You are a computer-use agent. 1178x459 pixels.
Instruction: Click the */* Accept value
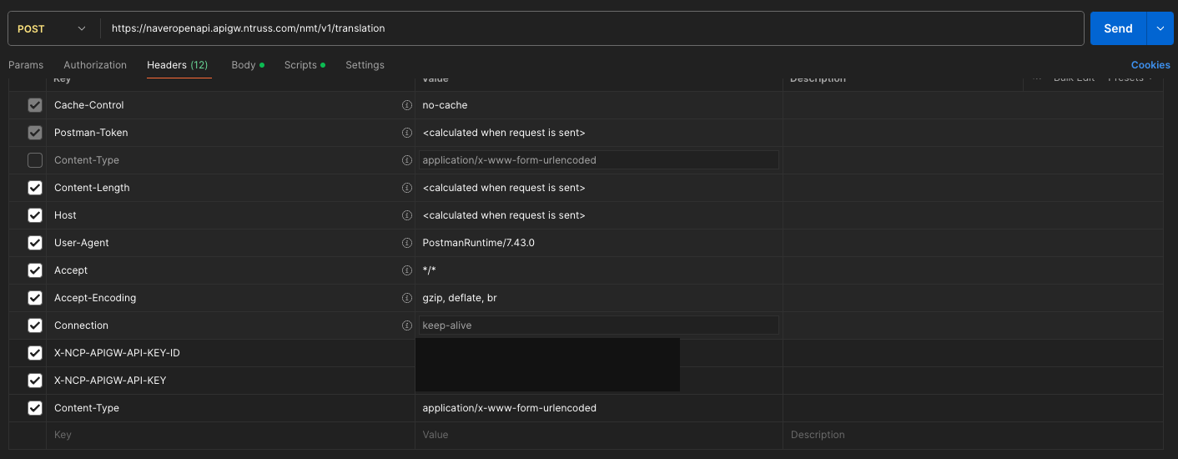(430, 270)
